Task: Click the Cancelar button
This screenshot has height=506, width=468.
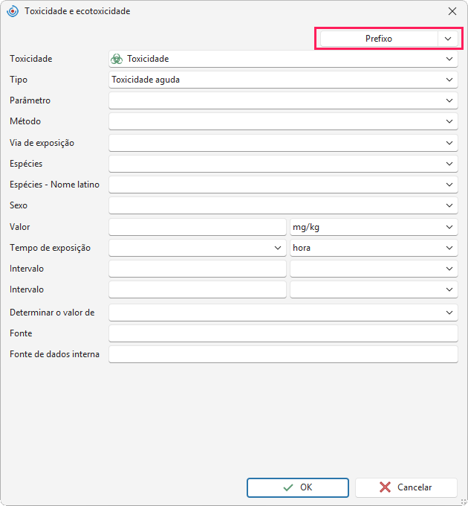Action: pos(406,487)
